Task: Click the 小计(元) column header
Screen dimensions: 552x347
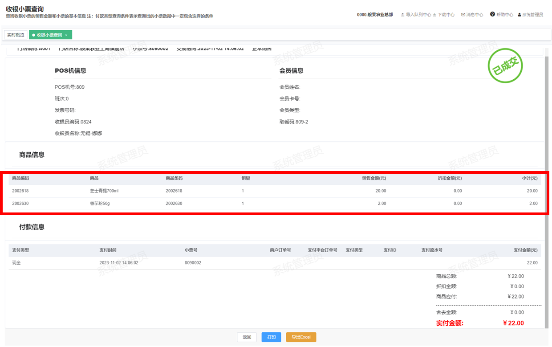Action: click(530, 178)
